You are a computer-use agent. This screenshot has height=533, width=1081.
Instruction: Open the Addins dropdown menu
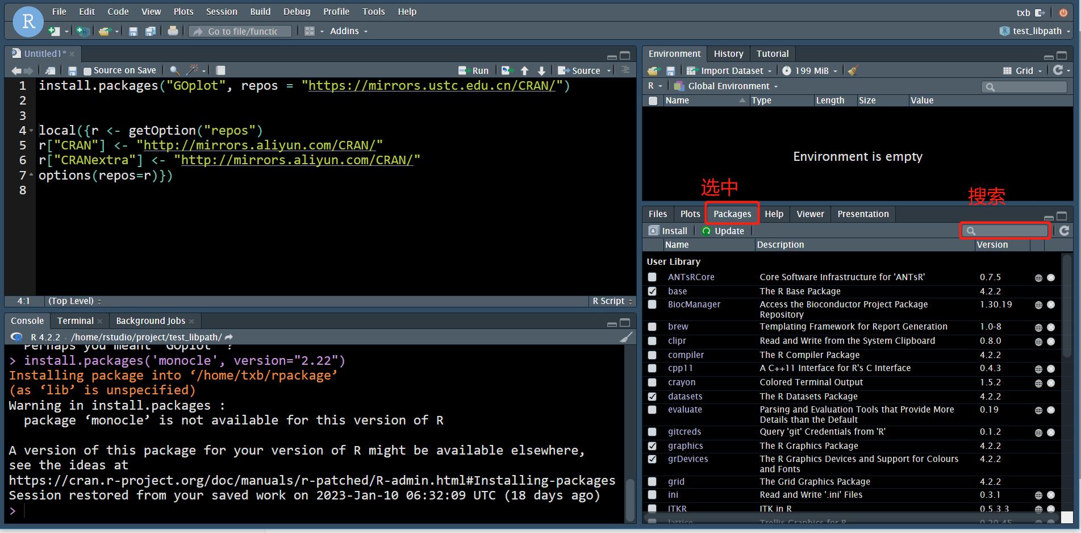point(348,31)
